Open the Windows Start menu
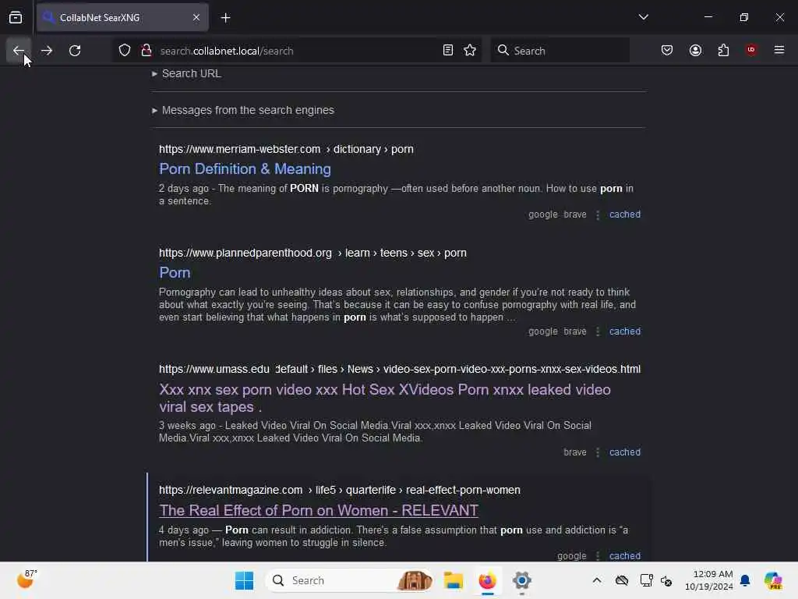The image size is (798, 599). tap(244, 580)
